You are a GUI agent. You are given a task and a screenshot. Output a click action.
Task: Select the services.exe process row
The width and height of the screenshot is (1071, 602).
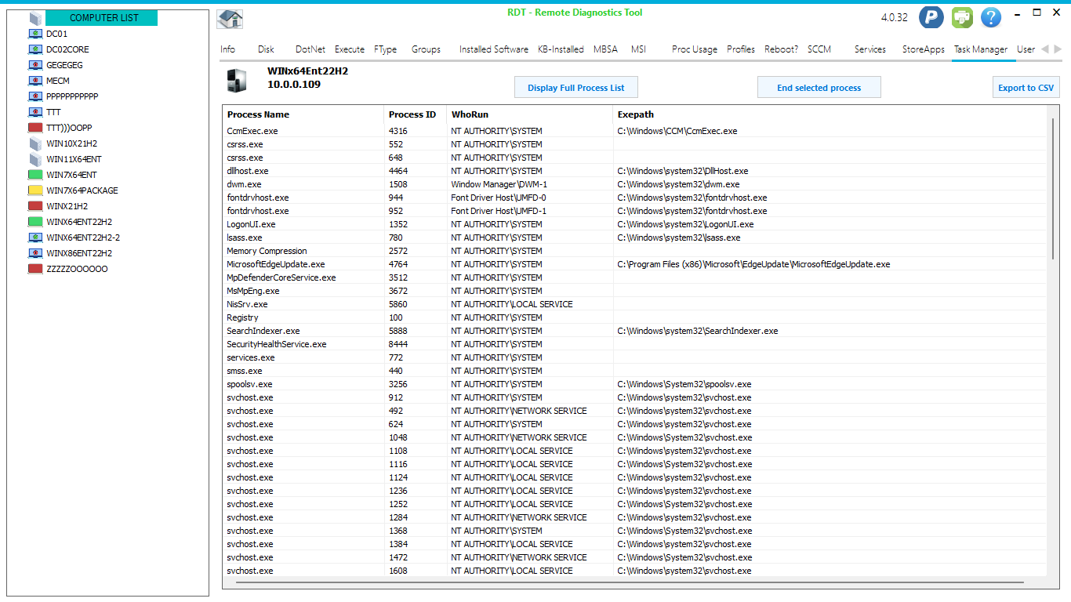(x=635, y=357)
